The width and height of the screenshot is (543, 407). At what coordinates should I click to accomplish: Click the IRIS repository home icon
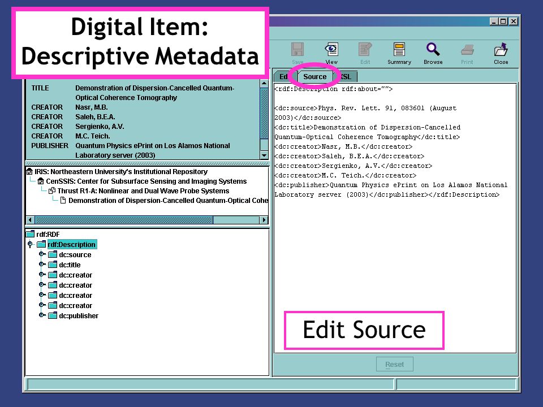pos(29,171)
